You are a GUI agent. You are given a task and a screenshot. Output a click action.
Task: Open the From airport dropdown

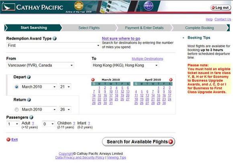[40, 65]
